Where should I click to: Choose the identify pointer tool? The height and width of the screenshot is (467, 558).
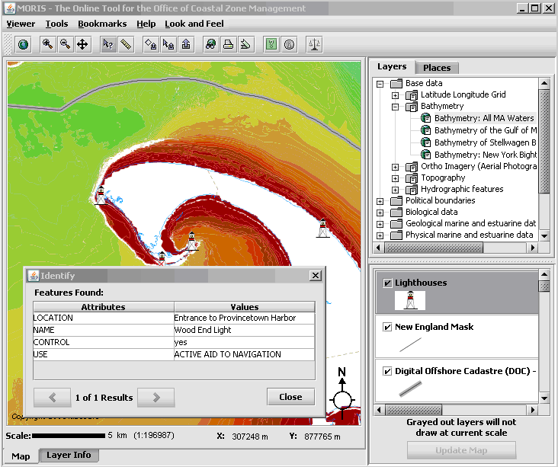pyautogui.click(x=108, y=44)
